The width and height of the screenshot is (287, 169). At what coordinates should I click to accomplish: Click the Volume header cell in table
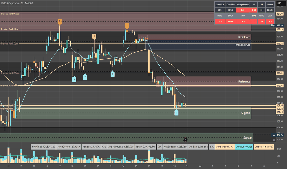point(270,4)
